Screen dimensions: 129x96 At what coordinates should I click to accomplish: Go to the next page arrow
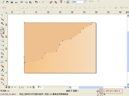pos(28,87)
